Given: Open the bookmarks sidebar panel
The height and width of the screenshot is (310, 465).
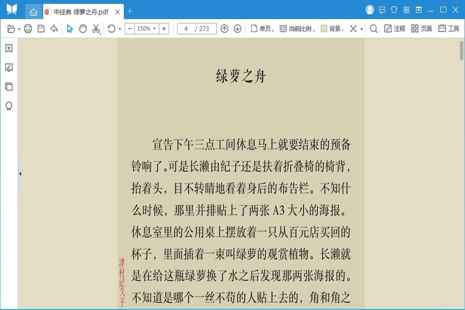Looking at the screenshot, I should pyautogui.click(x=9, y=48).
